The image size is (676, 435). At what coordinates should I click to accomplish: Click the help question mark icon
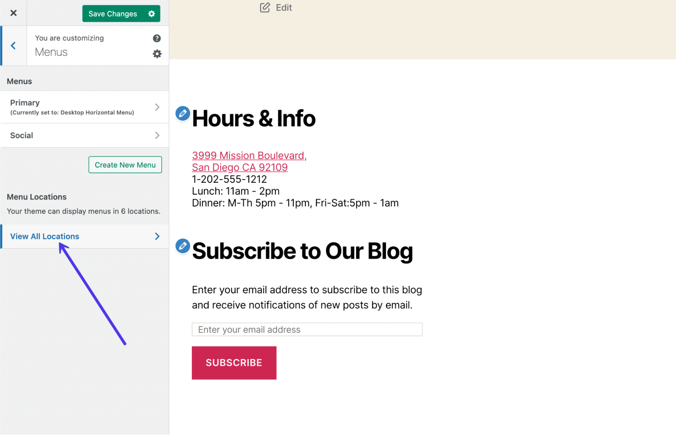click(x=157, y=39)
